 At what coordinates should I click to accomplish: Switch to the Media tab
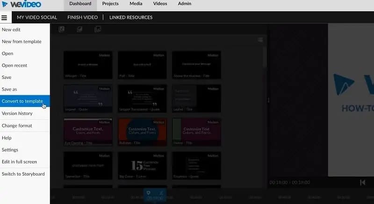click(136, 4)
